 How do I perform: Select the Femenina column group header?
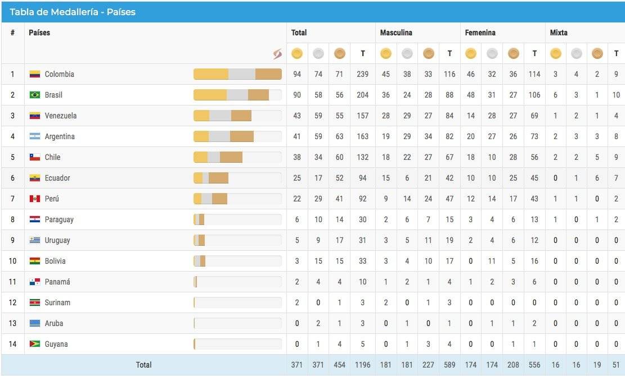(480, 33)
